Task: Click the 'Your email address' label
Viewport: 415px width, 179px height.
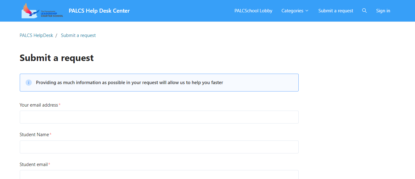Action: (x=39, y=105)
